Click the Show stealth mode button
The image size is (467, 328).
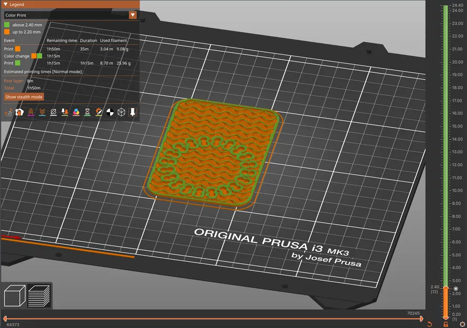coord(24,97)
